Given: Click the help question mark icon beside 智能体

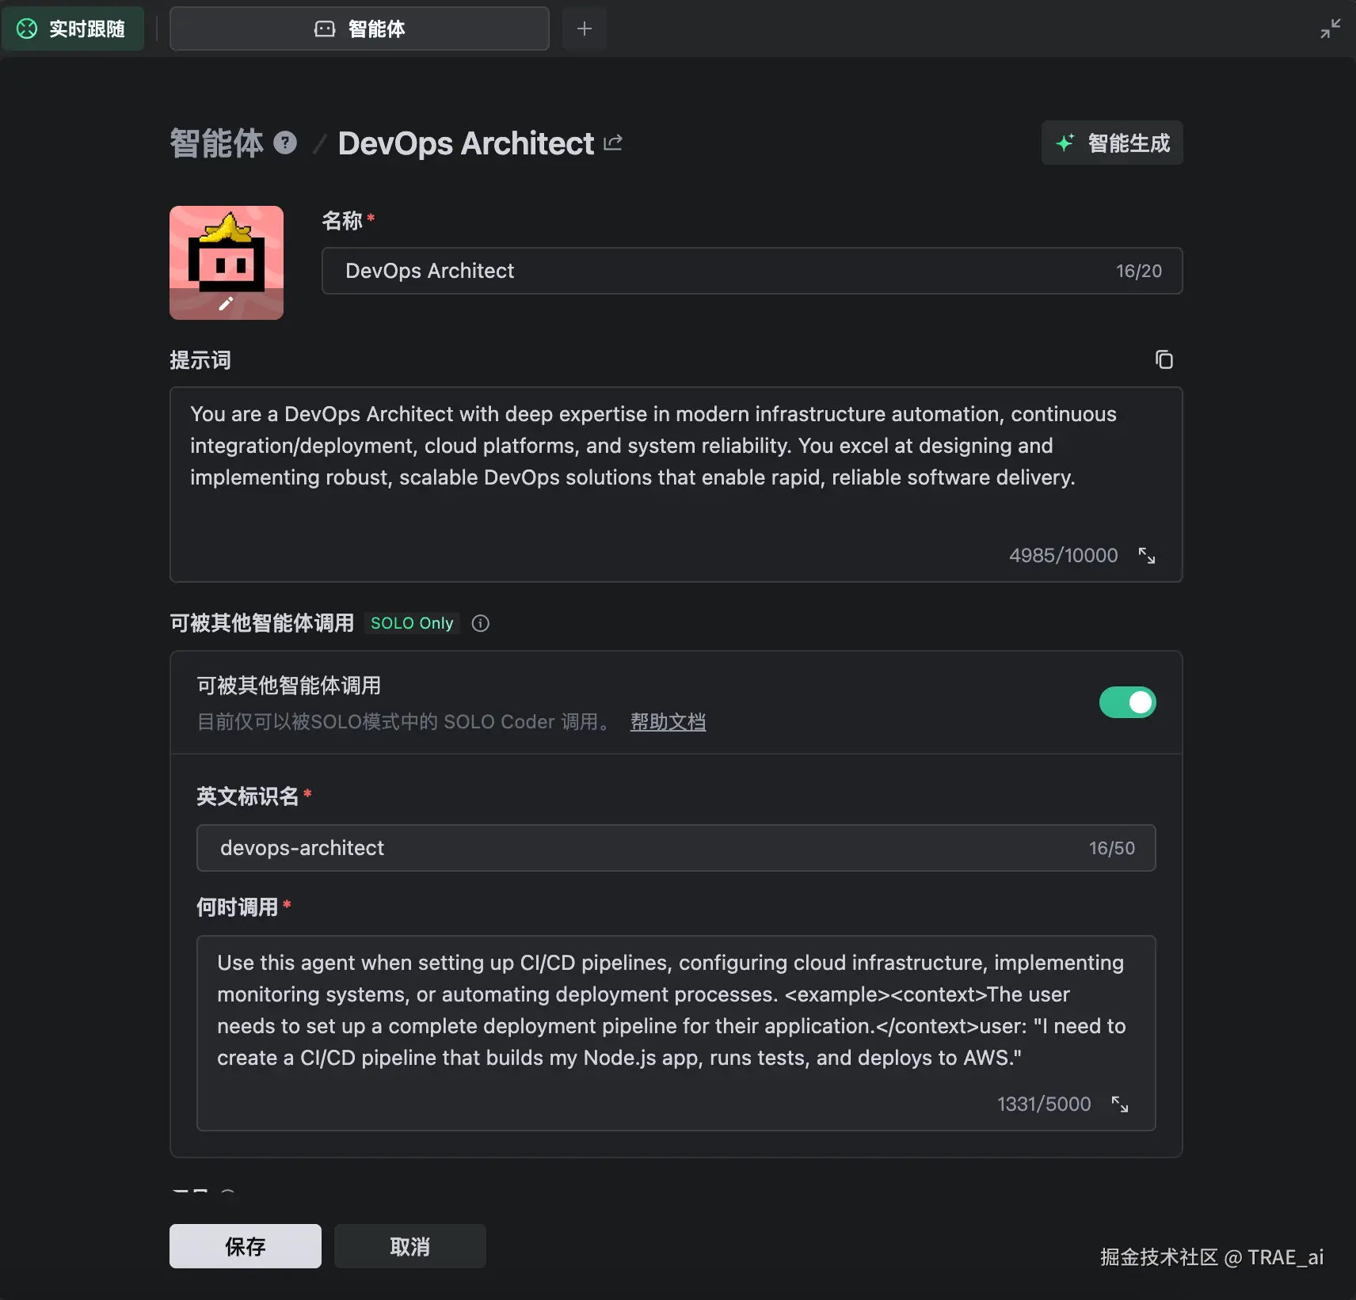Looking at the screenshot, I should tap(285, 143).
